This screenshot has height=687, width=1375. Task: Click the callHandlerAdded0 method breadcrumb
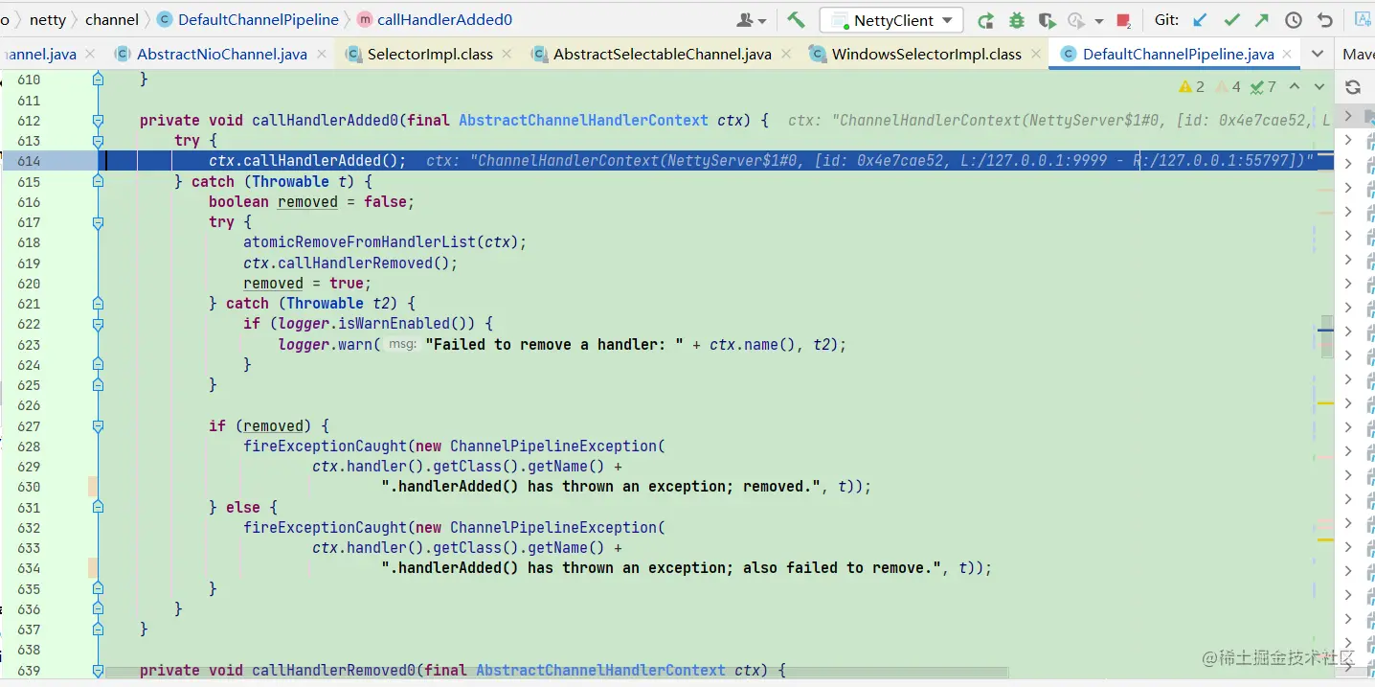435,19
